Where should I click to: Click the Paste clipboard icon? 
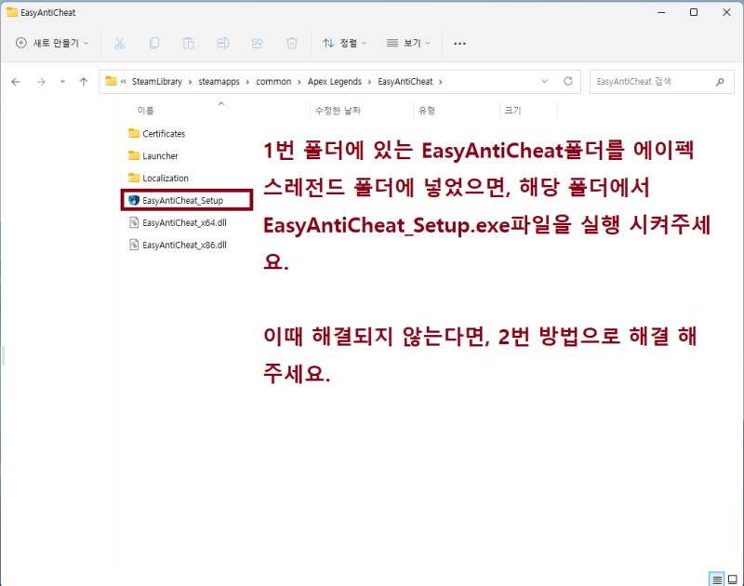(x=189, y=43)
